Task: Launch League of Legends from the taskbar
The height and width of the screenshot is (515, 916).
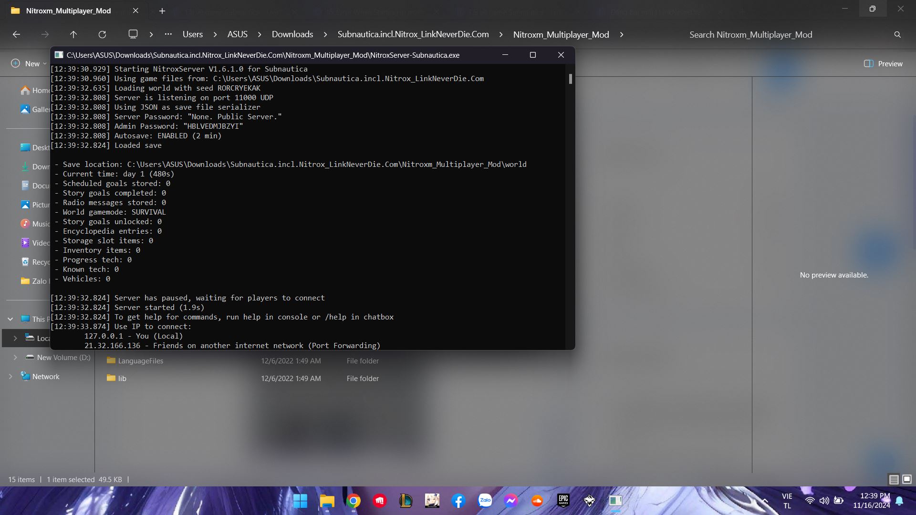Action: 406,501
